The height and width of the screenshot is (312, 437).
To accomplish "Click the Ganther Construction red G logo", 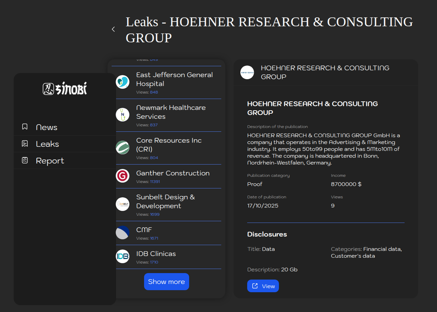I will [x=123, y=176].
